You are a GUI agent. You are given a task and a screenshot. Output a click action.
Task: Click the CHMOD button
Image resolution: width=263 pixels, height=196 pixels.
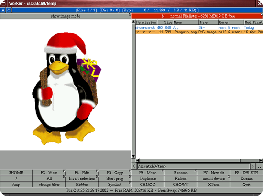148,185
